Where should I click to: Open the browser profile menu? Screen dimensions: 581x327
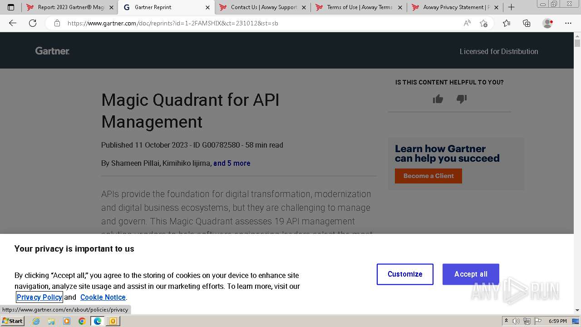tap(548, 23)
